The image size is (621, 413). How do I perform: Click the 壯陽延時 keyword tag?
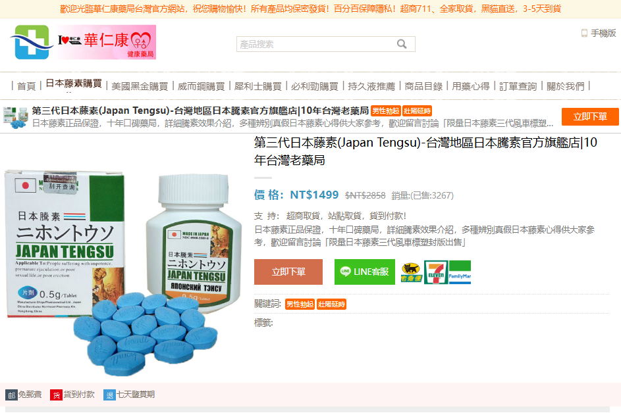click(x=331, y=304)
